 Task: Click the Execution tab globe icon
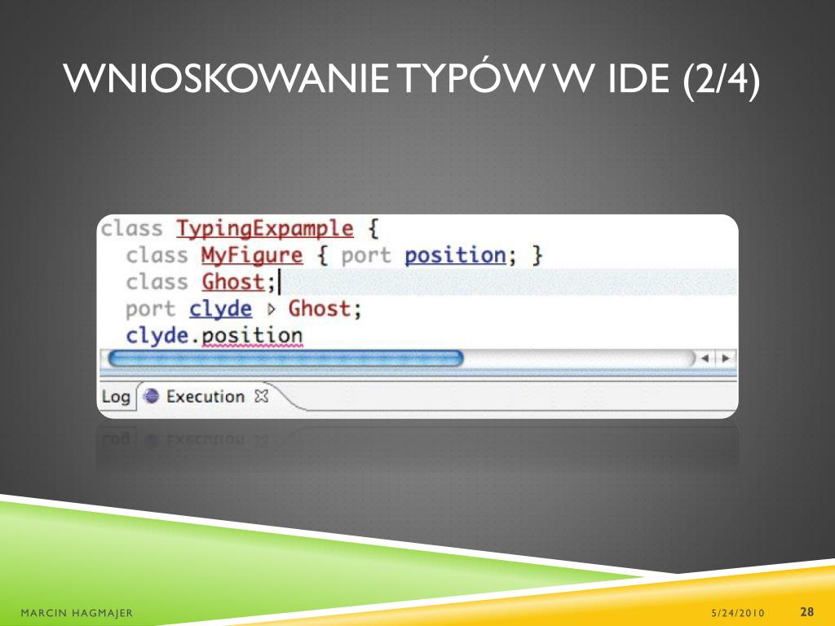click(151, 396)
